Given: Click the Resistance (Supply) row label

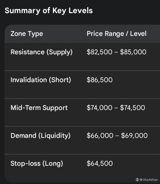Looking at the screenshot, I should 42,52.
